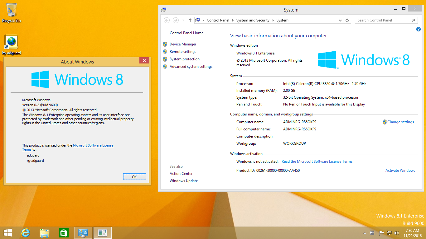This screenshot has width=426, height=239.
Task: Click shield icon next to Change settings
Action: 385,122
